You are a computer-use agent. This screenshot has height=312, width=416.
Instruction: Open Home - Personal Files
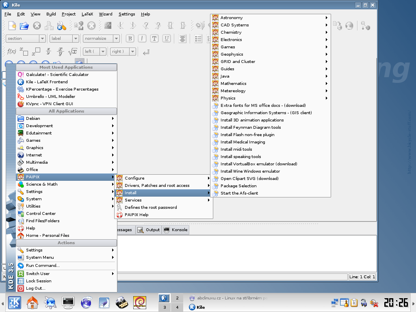coord(66,235)
